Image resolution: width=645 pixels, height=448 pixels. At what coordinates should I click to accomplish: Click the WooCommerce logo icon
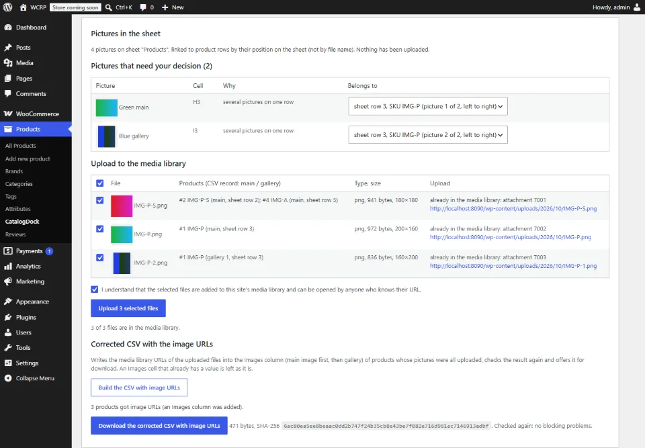pyautogui.click(x=8, y=114)
